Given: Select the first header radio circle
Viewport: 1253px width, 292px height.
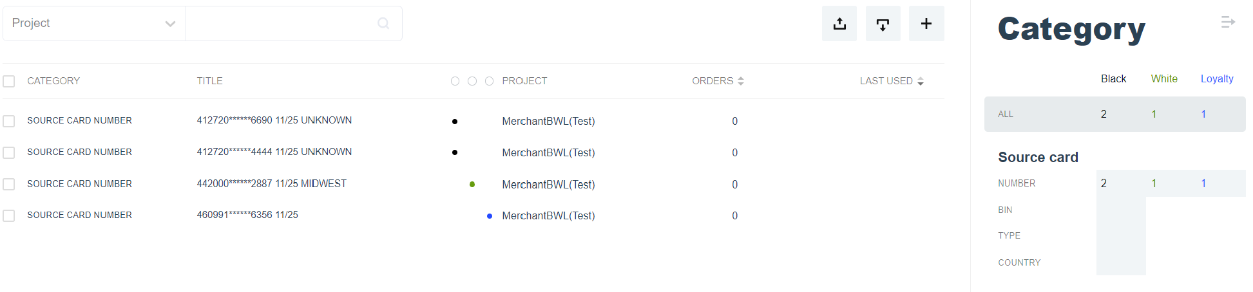Looking at the screenshot, I should coord(455,81).
